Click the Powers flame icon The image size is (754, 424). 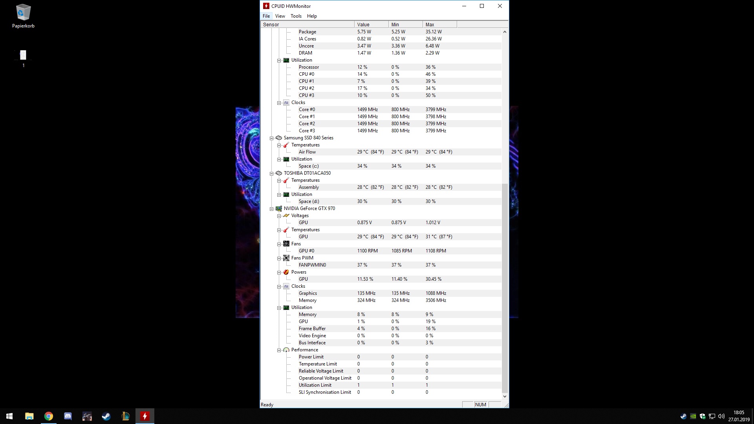click(x=286, y=272)
